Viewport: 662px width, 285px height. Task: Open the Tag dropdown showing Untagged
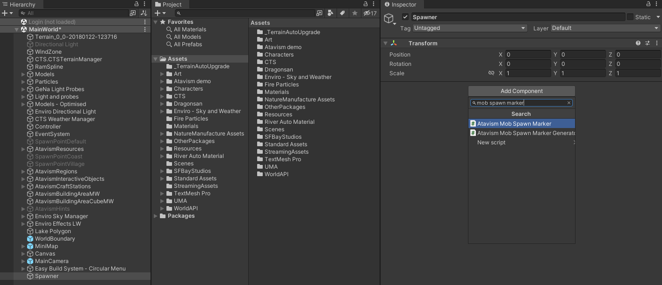pos(469,28)
